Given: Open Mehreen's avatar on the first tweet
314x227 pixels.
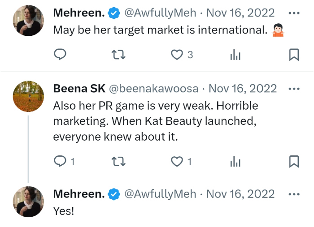Looking at the screenshot, I should (x=29, y=21).
